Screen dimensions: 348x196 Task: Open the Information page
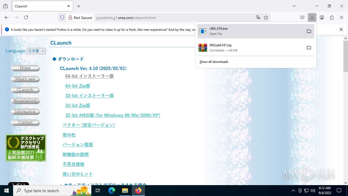coord(25,112)
